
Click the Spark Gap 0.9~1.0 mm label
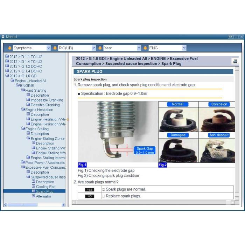tap(145, 150)
